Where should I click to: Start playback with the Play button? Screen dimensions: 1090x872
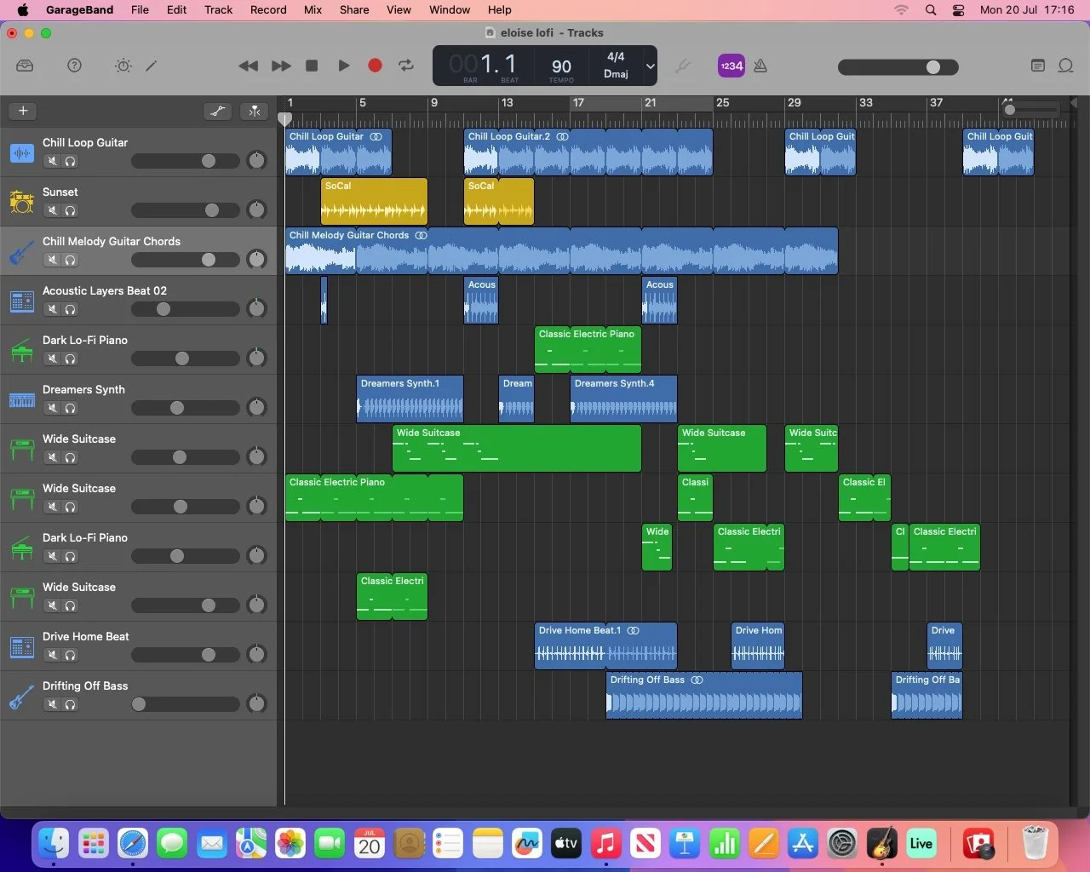pos(344,66)
